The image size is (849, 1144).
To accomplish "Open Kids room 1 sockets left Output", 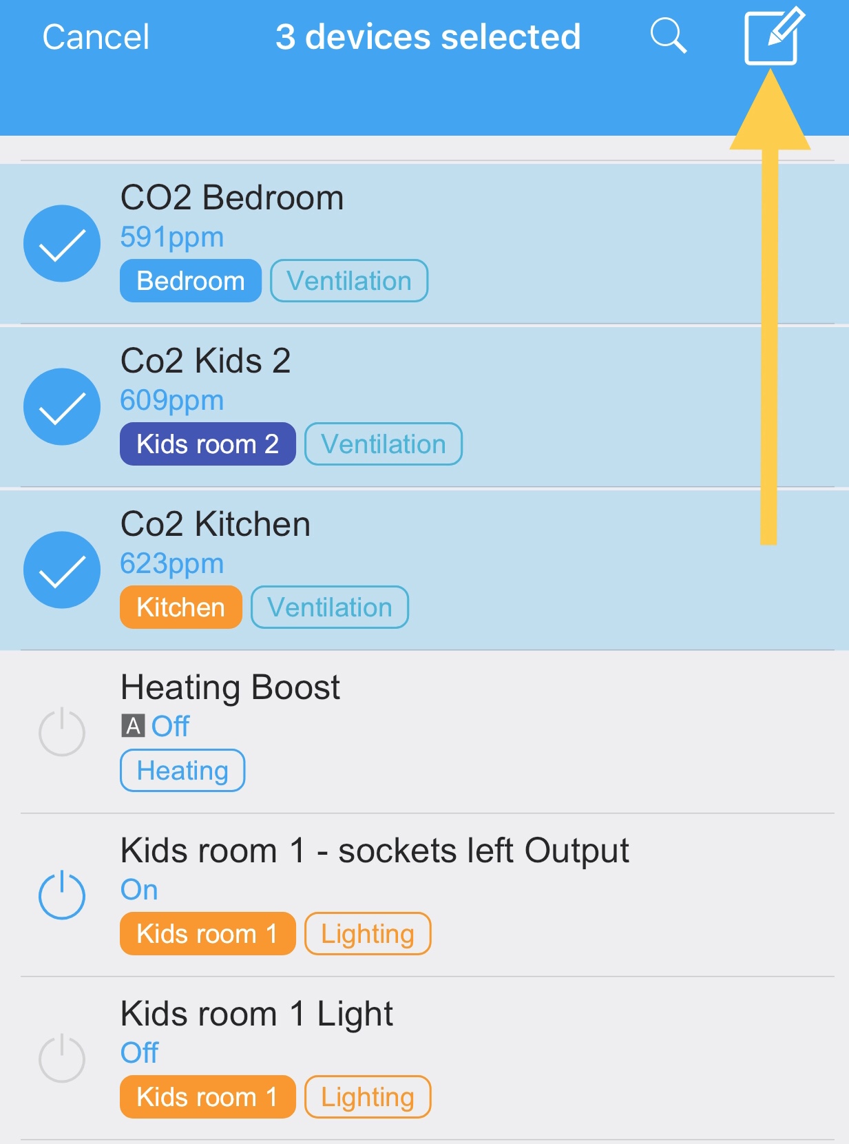I will (x=375, y=851).
